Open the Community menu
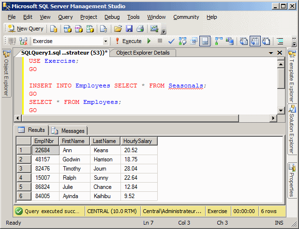299x229 pixels. point(186,17)
